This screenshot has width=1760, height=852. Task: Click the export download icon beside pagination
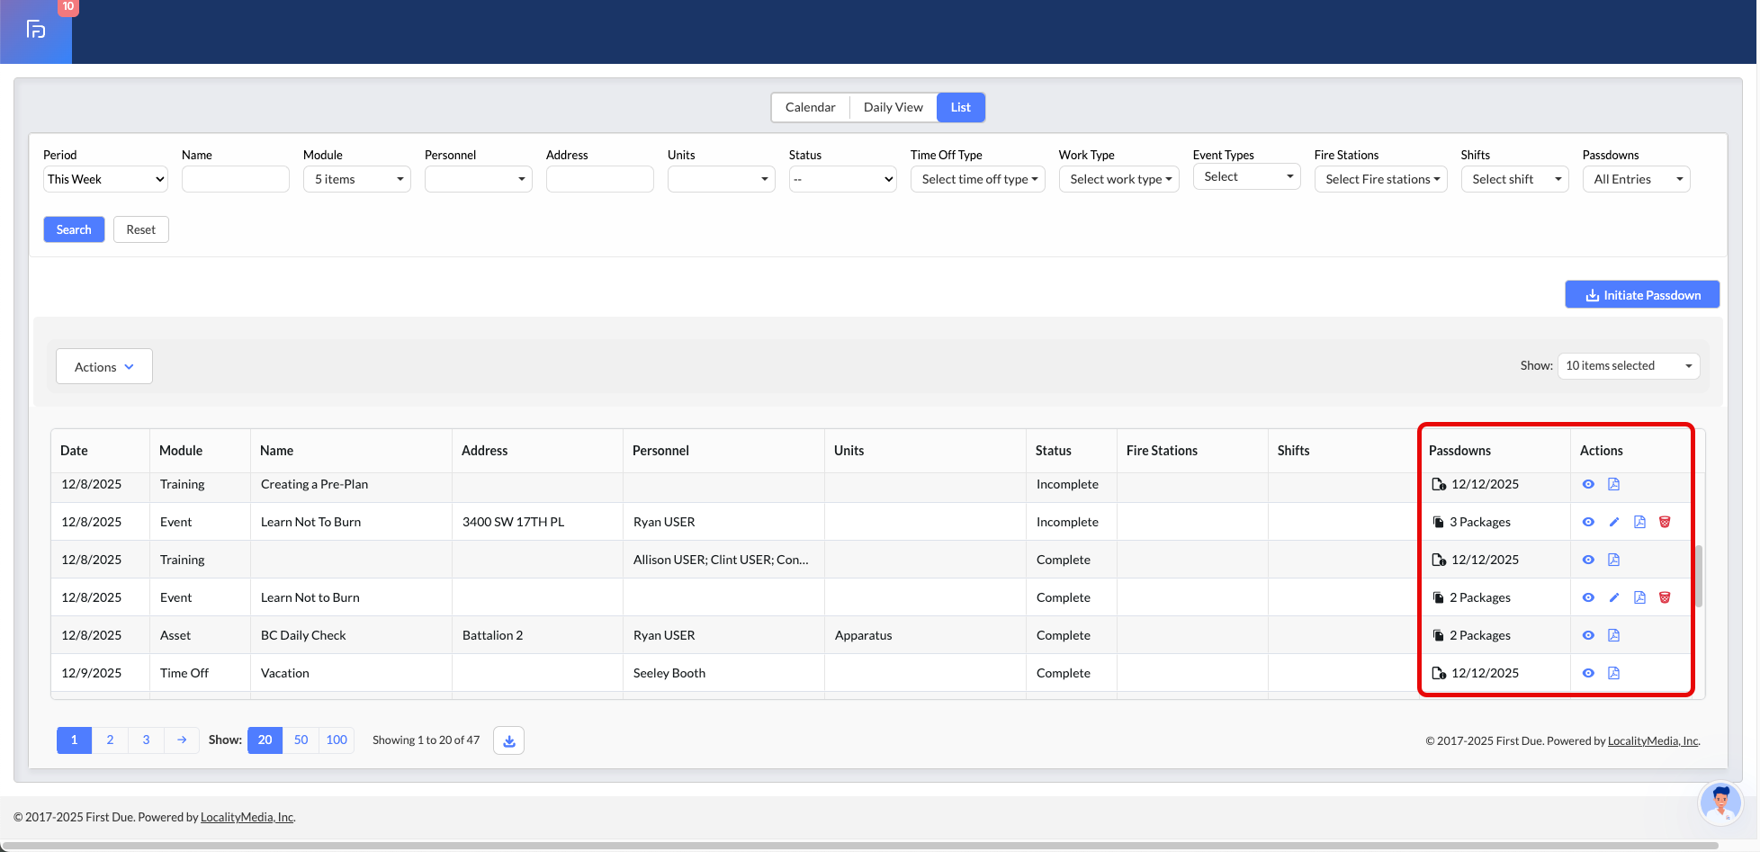pos(508,740)
